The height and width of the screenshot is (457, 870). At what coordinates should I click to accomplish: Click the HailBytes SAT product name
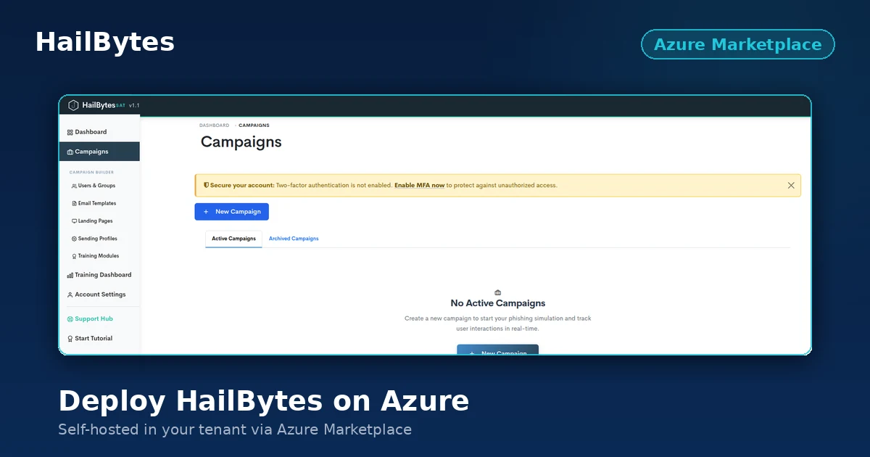pyautogui.click(x=104, y=105)
